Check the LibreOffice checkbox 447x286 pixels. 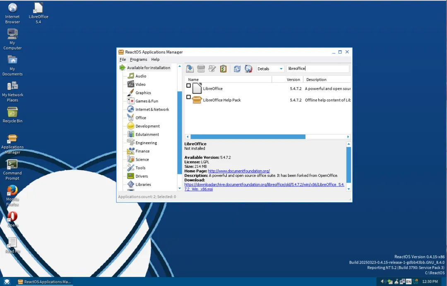pos(188,86)
